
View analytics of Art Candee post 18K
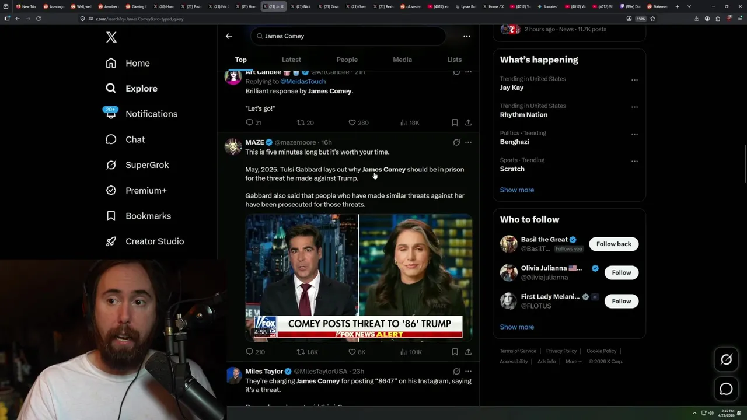point(410,123)
